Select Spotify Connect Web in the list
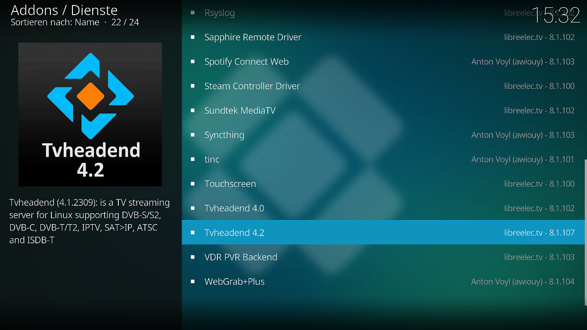587x330 pixels. [383, 61]
